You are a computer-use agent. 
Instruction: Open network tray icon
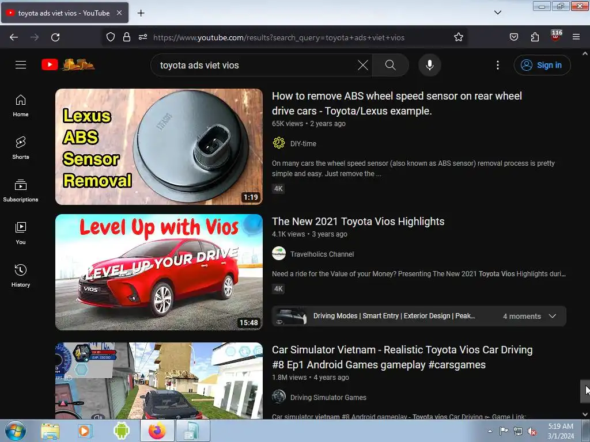tap(518, 432)
